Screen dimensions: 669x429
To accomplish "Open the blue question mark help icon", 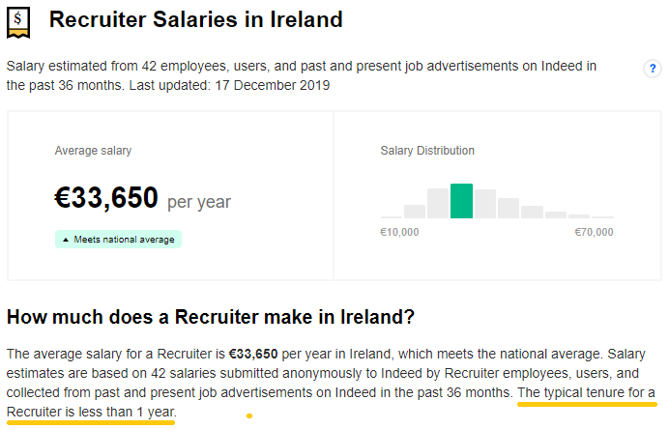I will [653, 69].
